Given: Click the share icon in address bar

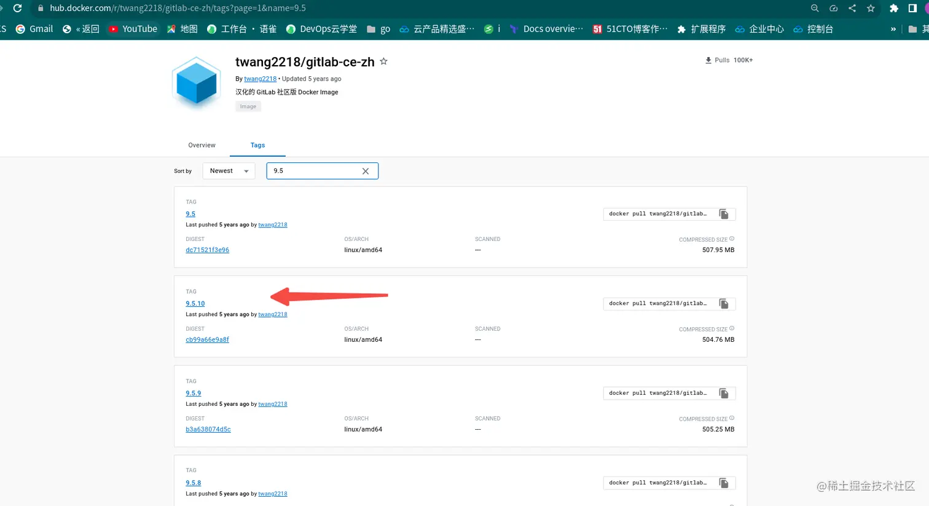Looking at the screenshot, I should point(852,8).
